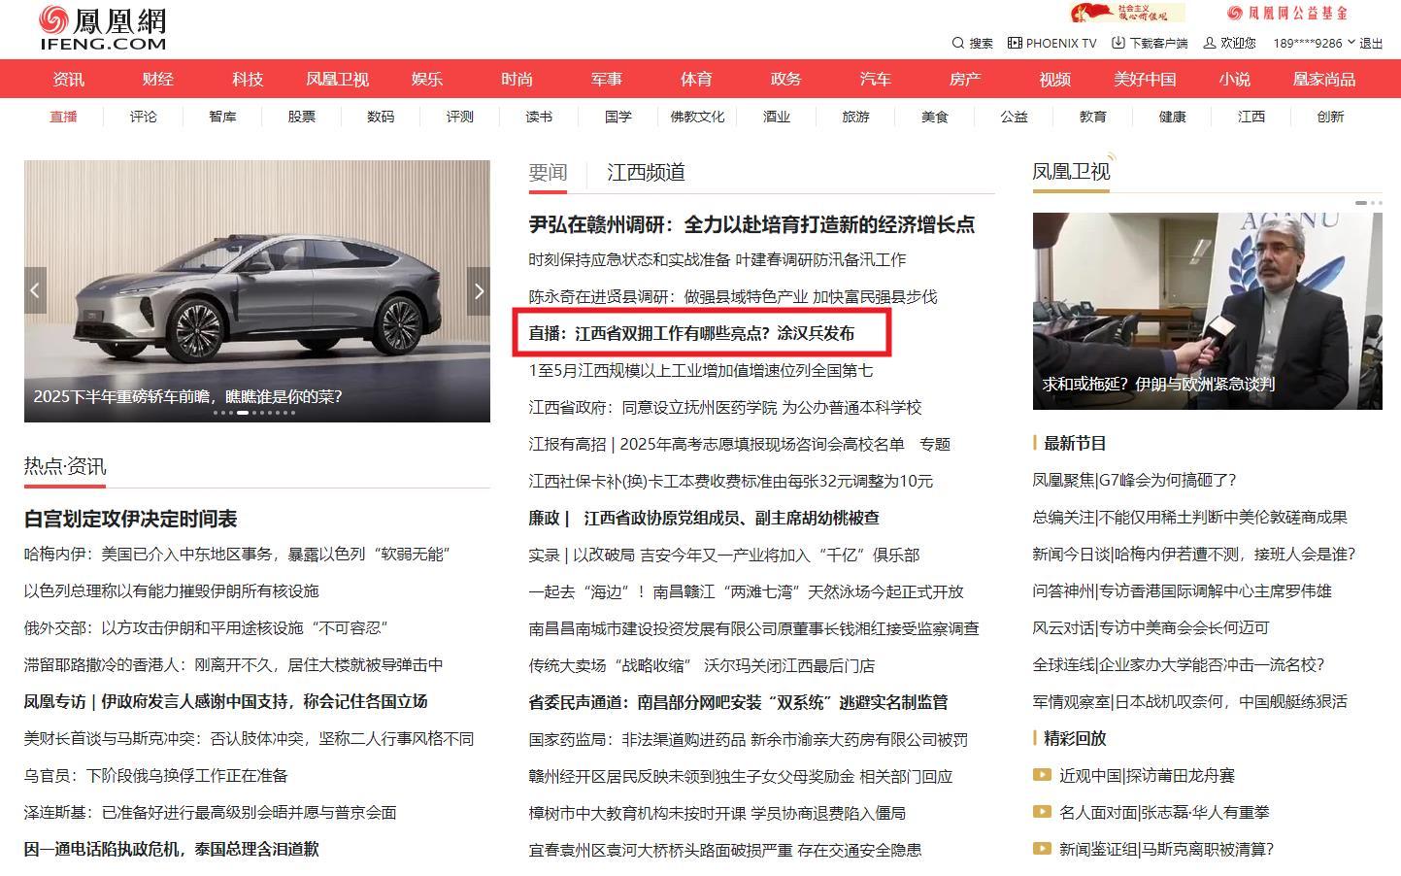This screenshot has width=1401, height=876.
Task: Select 股票 in the sub-navigation
Action: [x=301, y=117]
